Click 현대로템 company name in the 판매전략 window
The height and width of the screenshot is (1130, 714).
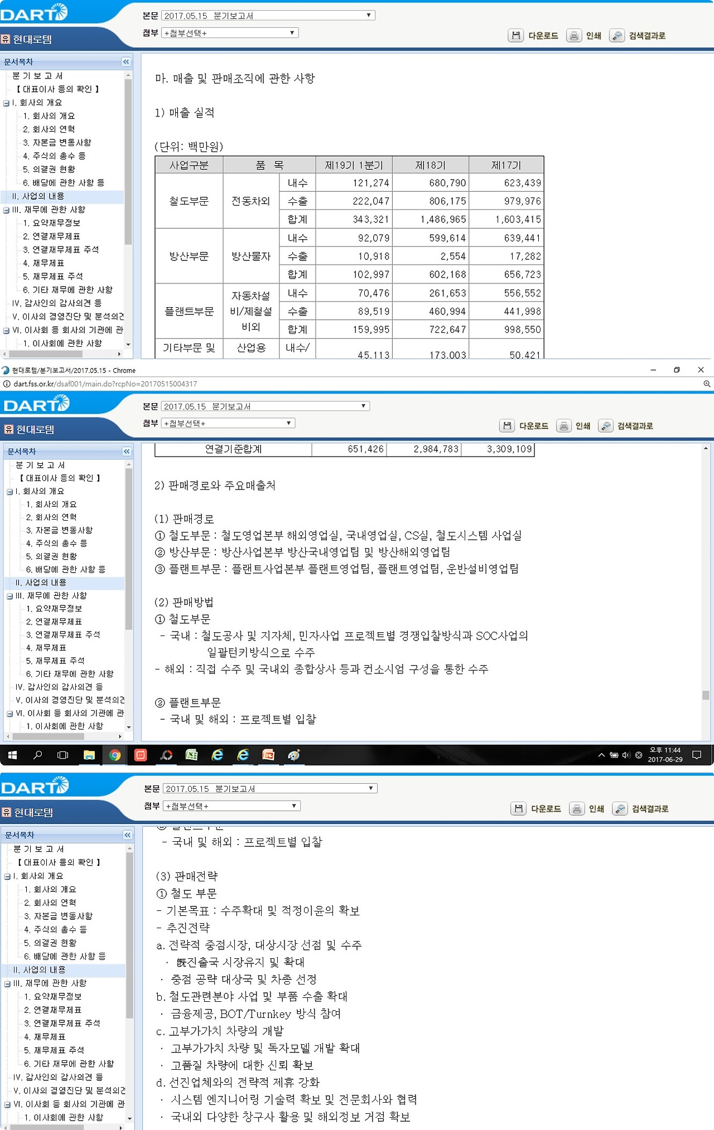tap(33, 813)
